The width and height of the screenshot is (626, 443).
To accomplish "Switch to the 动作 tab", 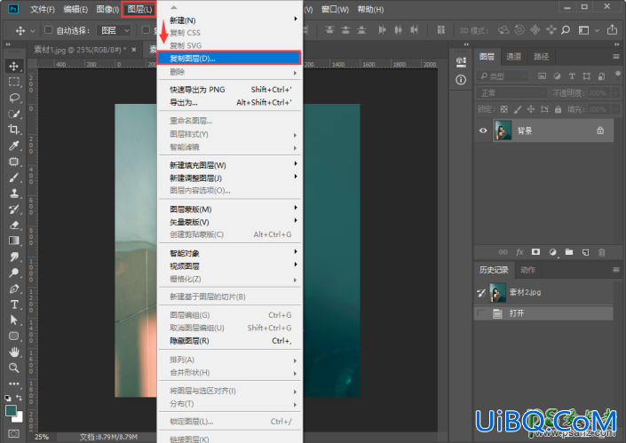I will pos(527,270).
